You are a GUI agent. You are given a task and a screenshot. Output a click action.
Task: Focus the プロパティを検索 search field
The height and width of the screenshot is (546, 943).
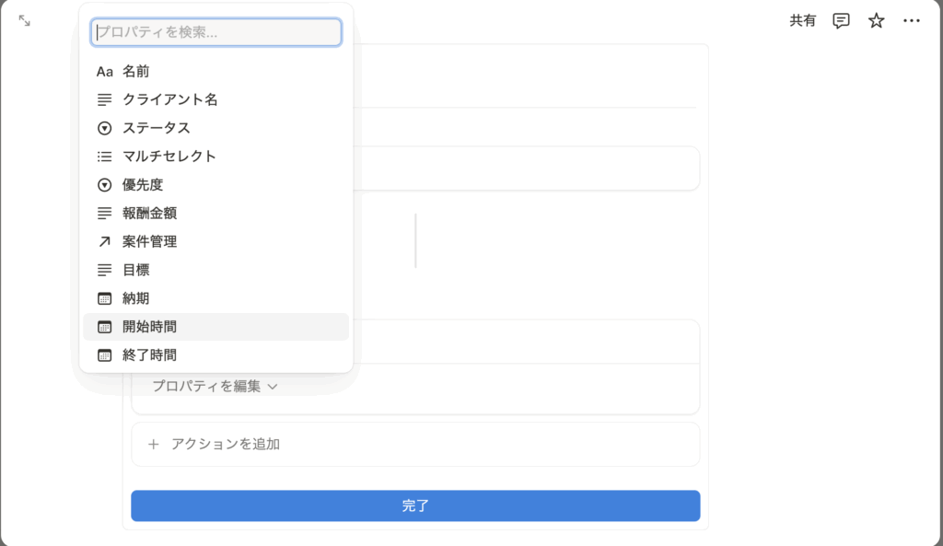216,32
